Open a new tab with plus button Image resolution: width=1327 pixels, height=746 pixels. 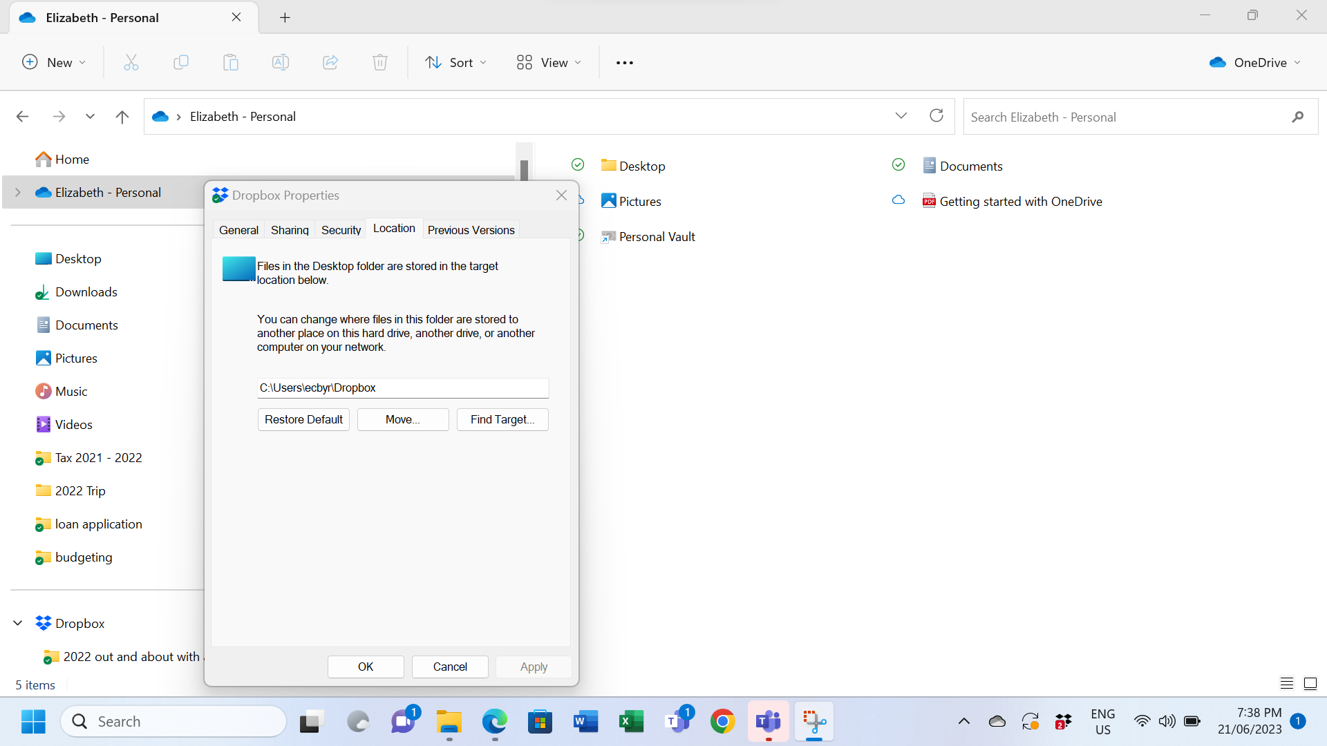tap(285, 18)
